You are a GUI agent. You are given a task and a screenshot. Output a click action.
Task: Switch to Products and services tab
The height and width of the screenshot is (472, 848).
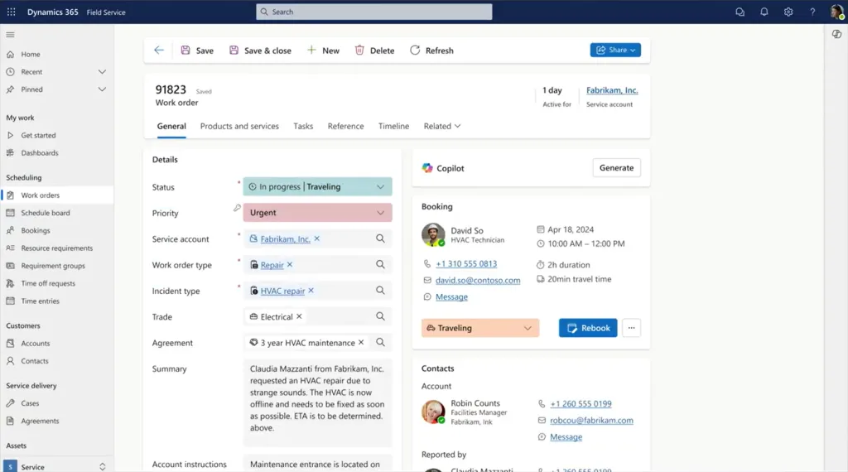239,126
